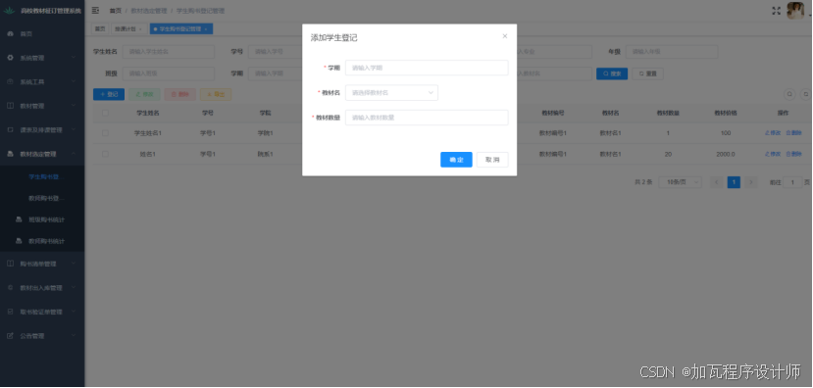813x388 pixels.
Task: Click the blue 搜索 button
Action: [612, 73]
